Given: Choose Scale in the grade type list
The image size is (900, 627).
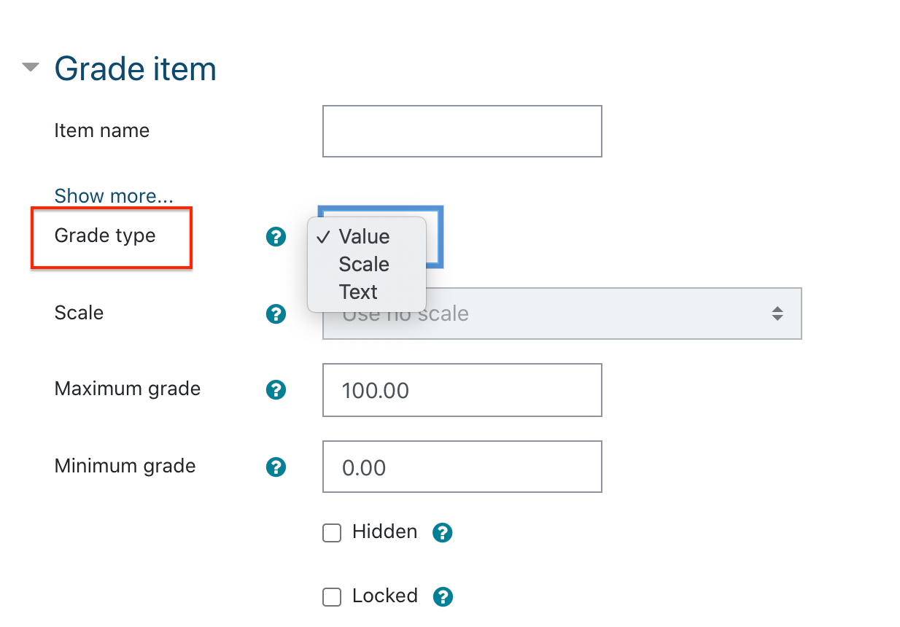Looking at the screenshot, I should coord(364,264).
